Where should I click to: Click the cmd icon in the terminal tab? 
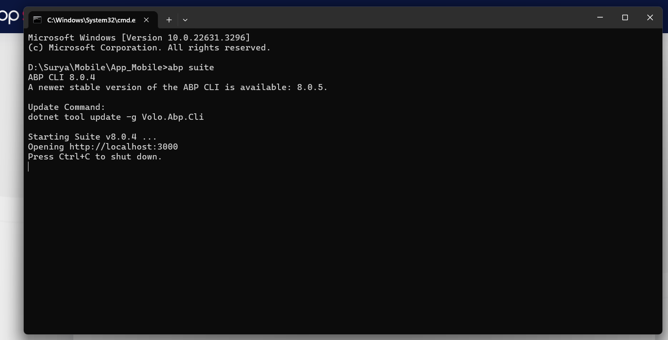click(x=38, y=20)
